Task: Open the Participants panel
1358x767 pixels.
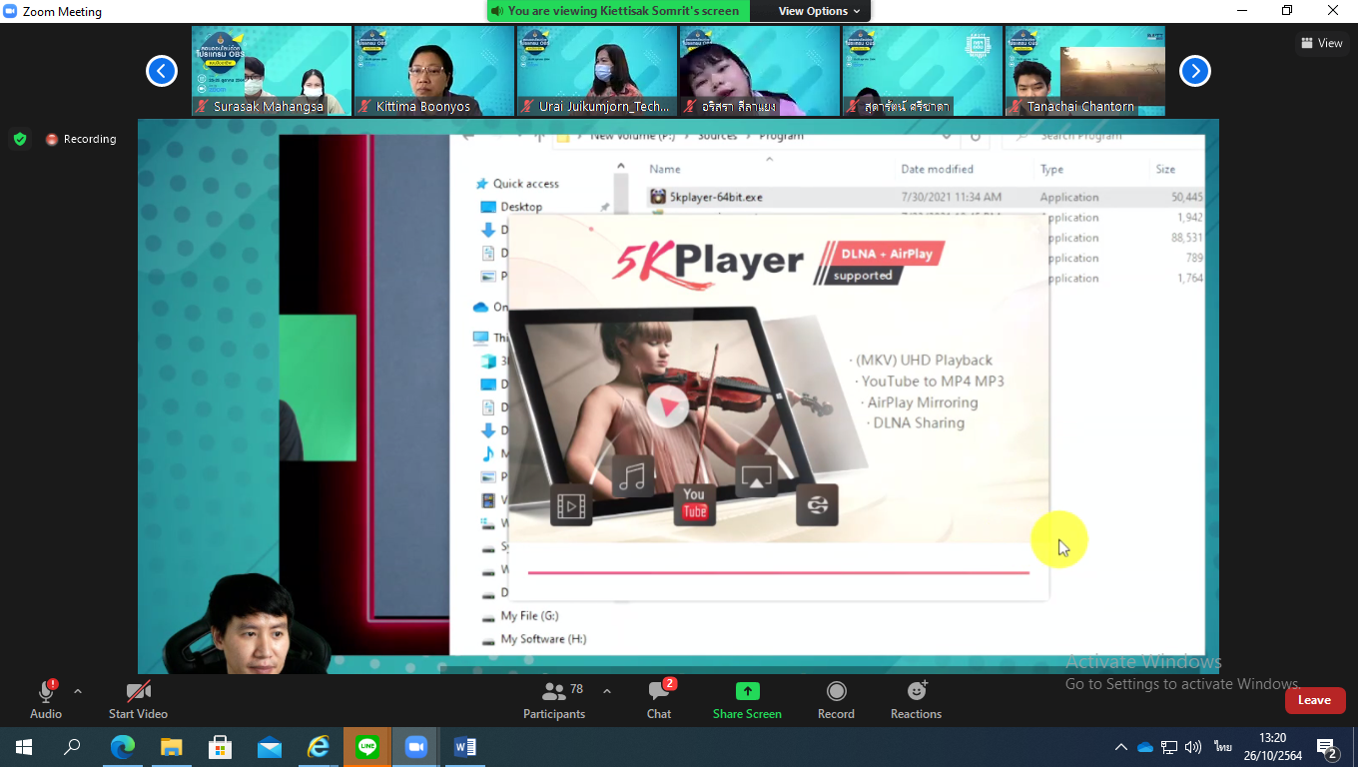Action: tap(554, 699)
